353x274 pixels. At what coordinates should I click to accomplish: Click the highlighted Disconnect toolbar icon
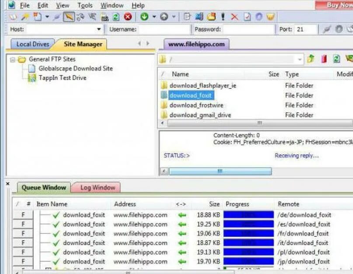[x=69, y=17]
